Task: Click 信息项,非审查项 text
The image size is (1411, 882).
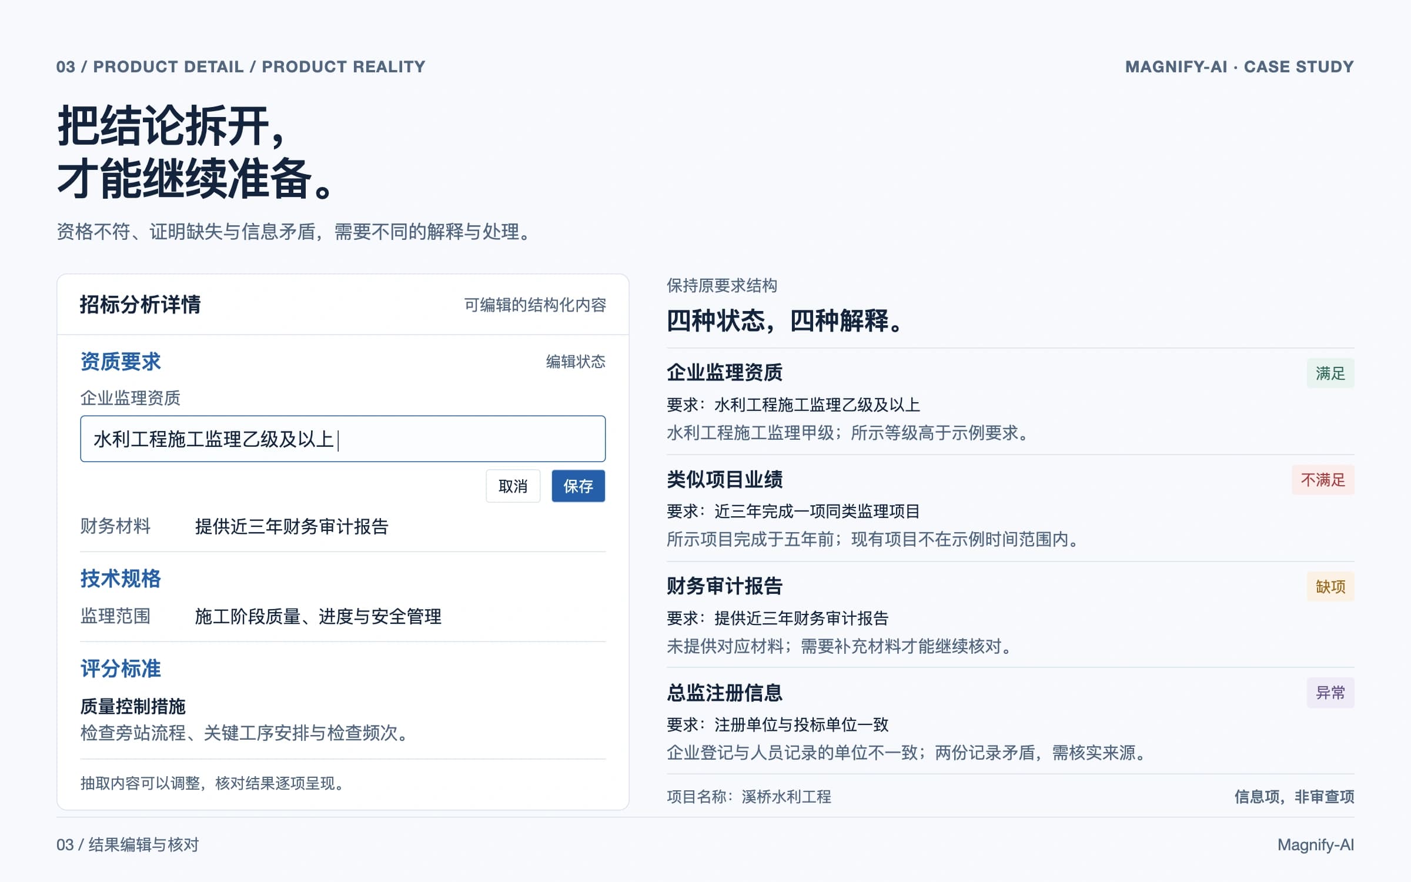Action: (x=1294, y=797)
